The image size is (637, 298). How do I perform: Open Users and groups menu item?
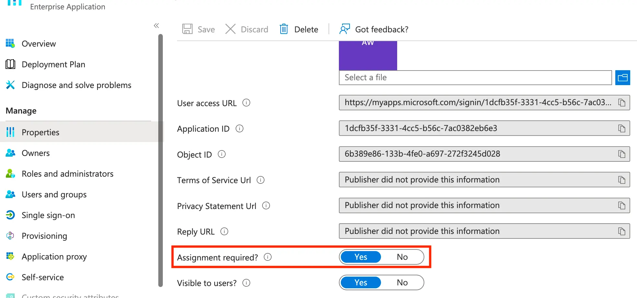[x=54, y=194]
